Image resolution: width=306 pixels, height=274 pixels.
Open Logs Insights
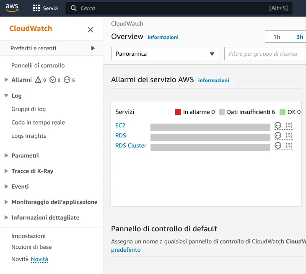29,136
